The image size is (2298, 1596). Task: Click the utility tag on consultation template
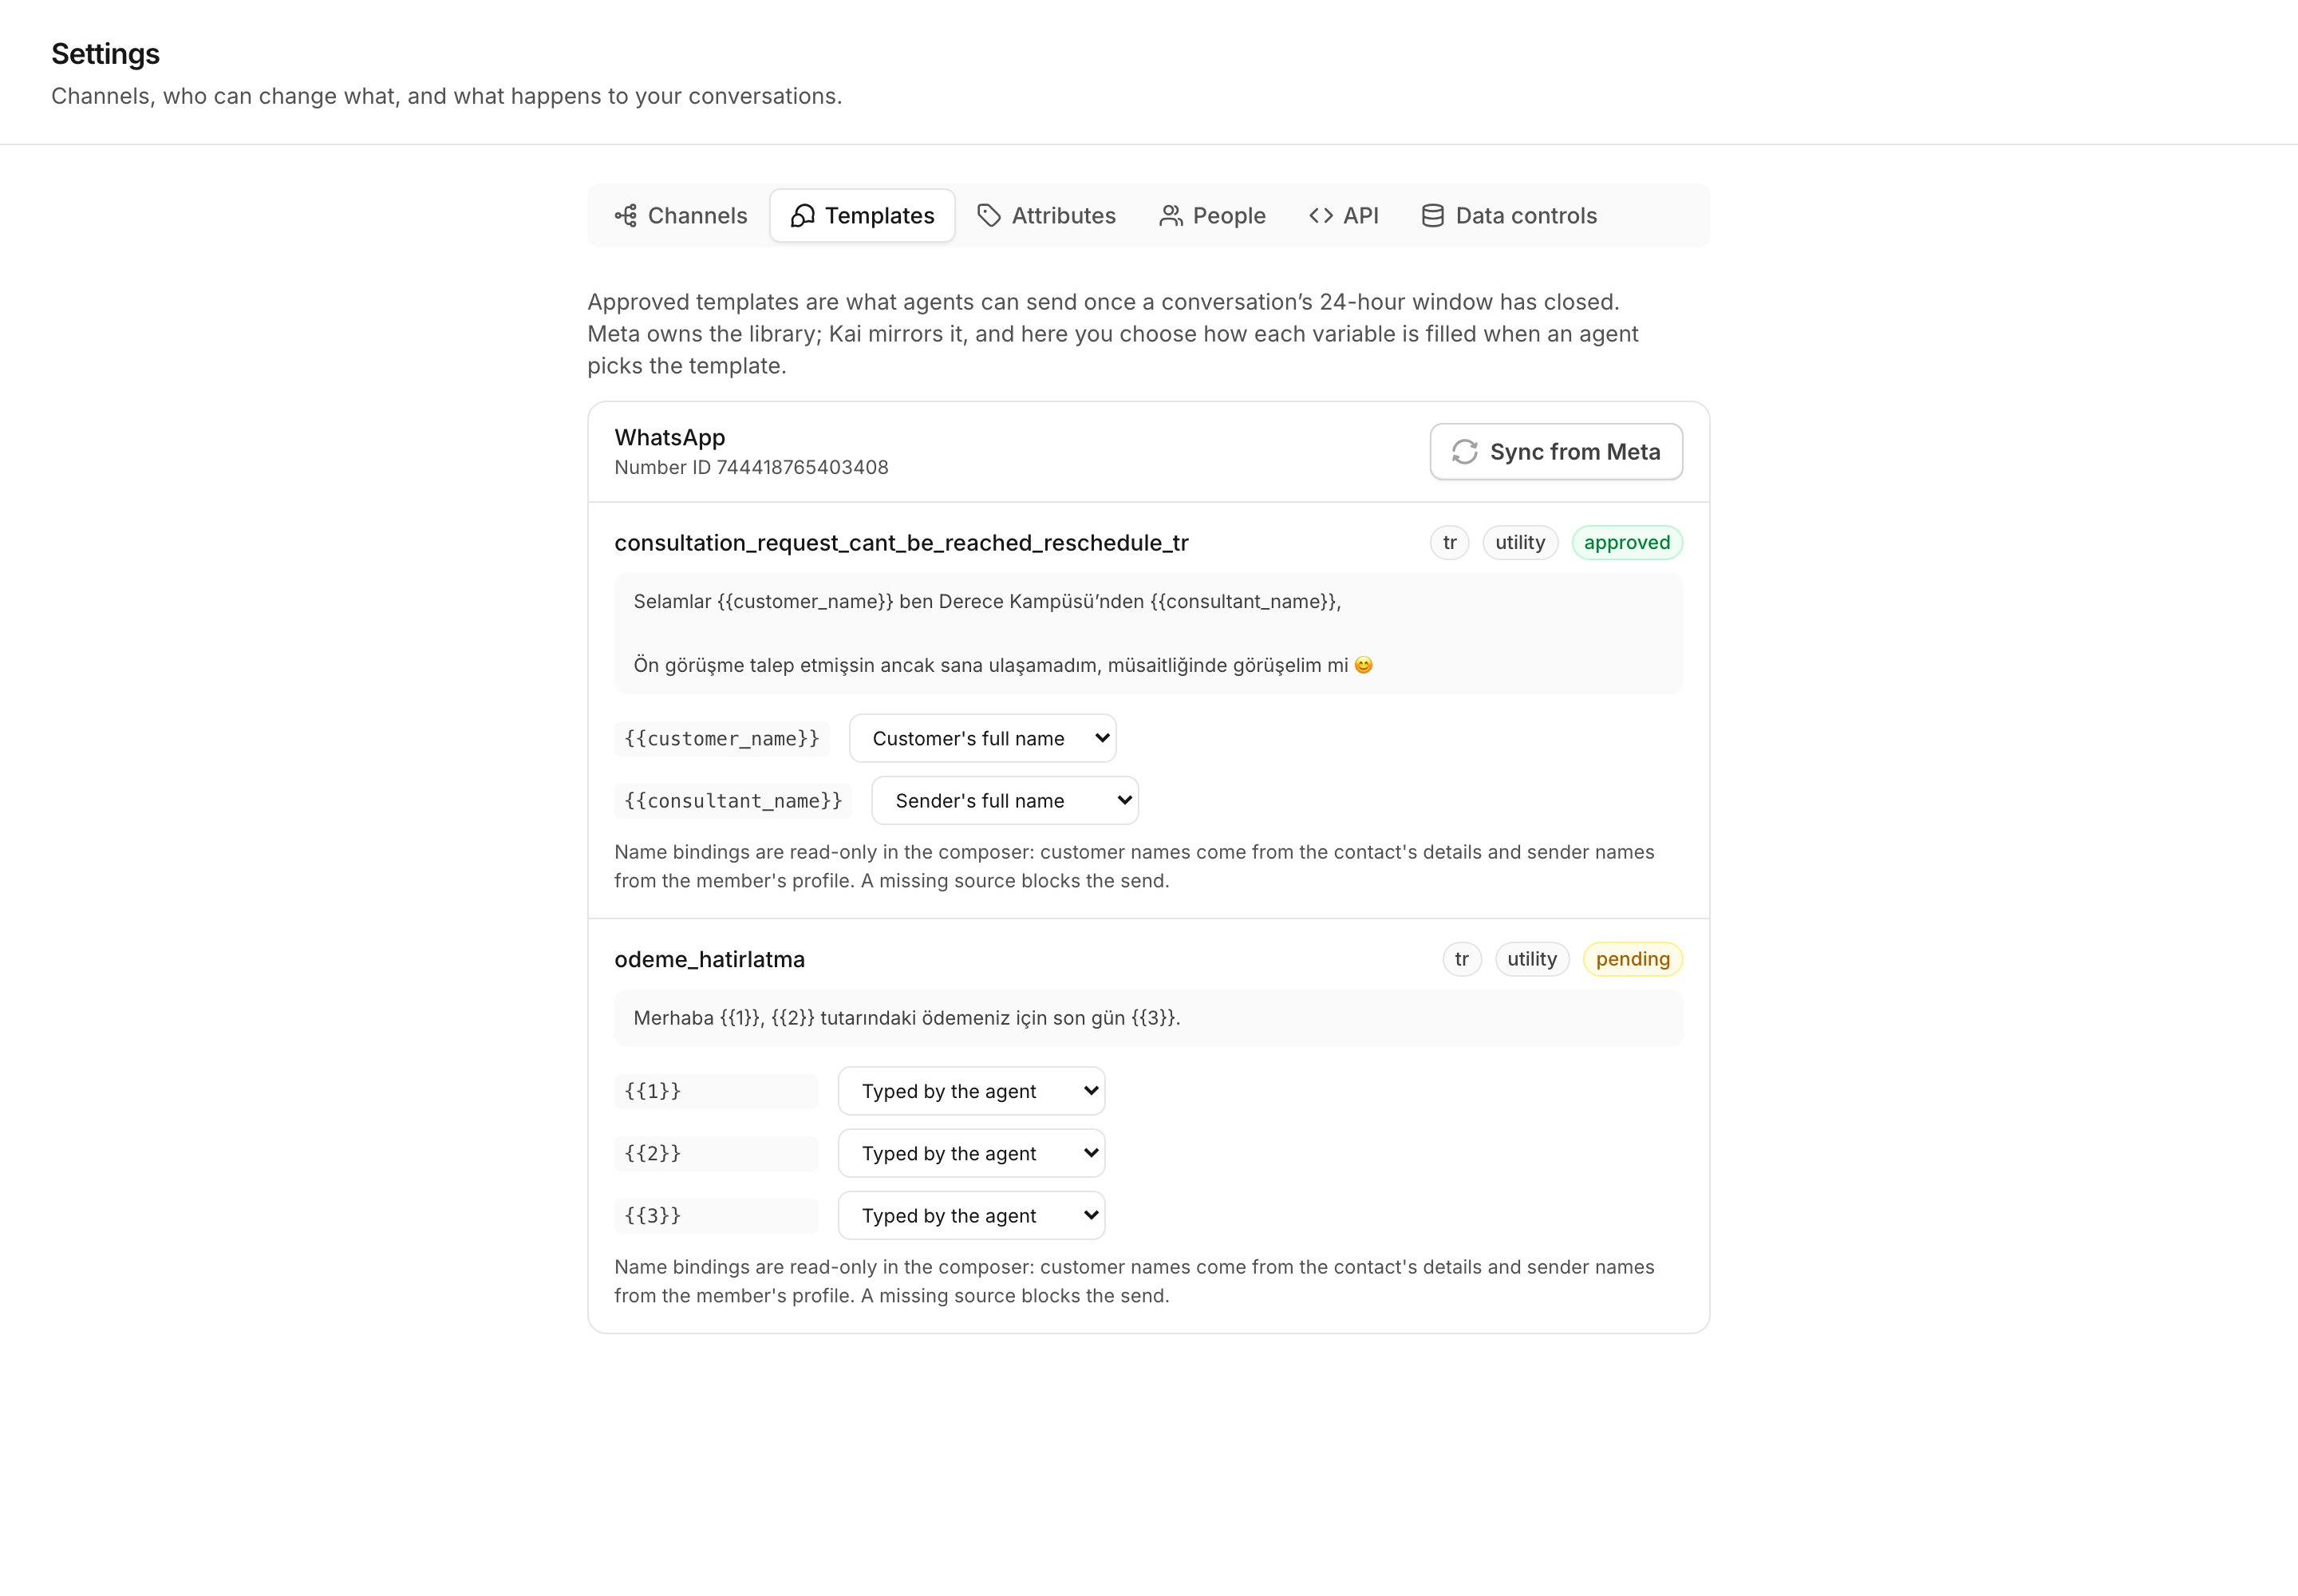tap(1520, 542)
